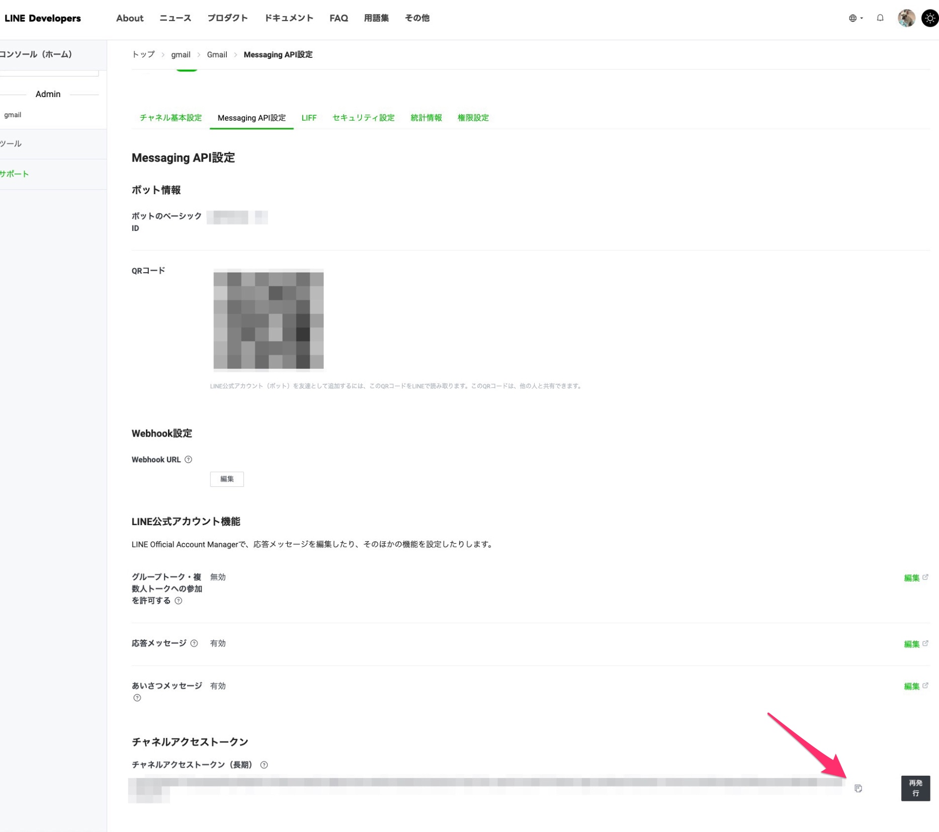Open the notifications bell
This screenshot has width=939, height=832.
pyautogui.click(x=880, y=18)
